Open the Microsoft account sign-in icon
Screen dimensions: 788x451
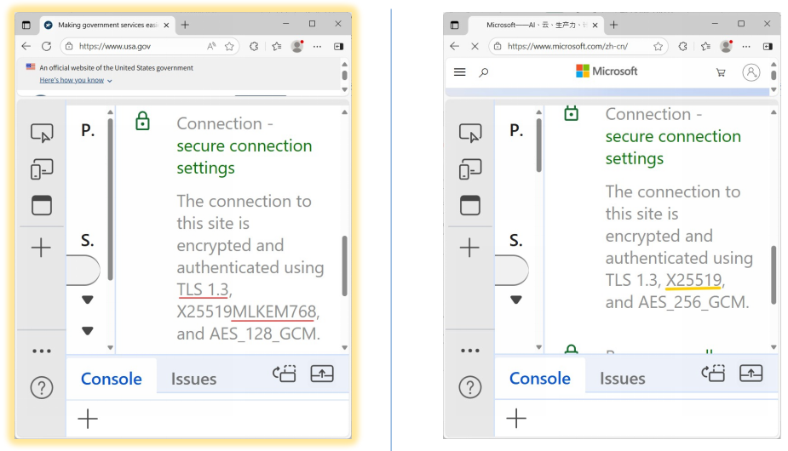point(751,72)
